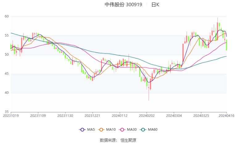This screenshot has width=236, height=143.
Task: Click the chart title 中伟股份 300919
Action: click(x=123, y=5)
